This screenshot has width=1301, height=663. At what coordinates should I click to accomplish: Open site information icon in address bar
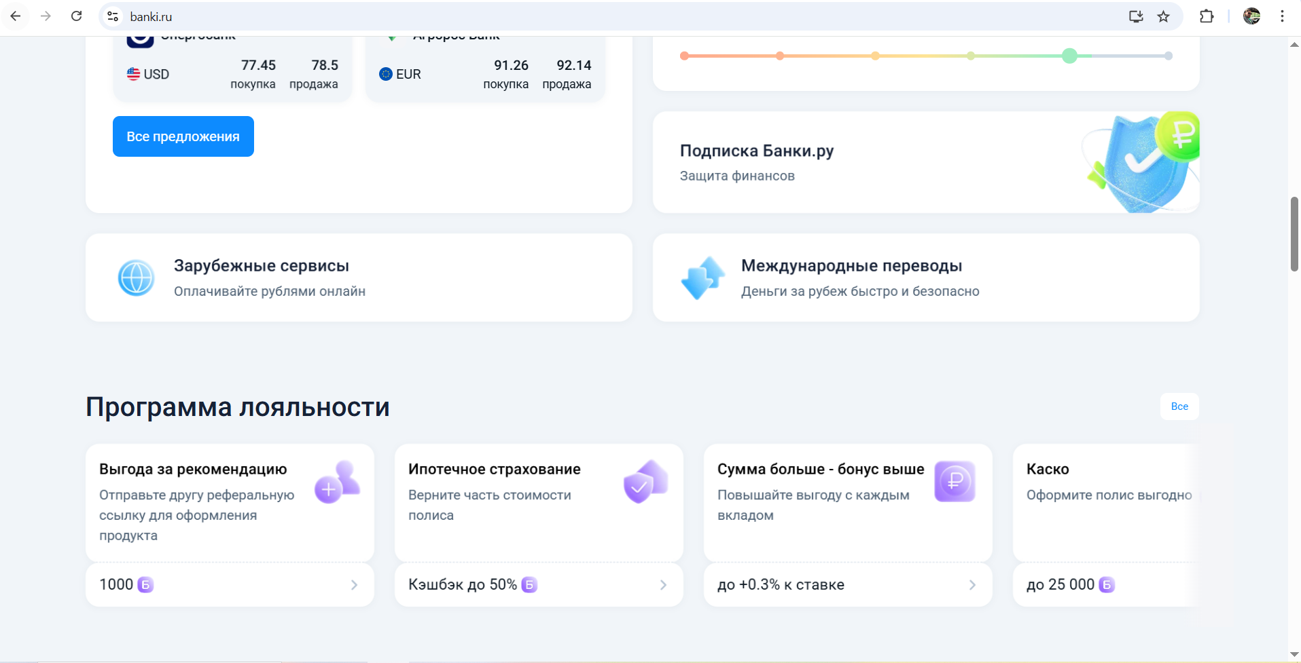coord(113,16)
